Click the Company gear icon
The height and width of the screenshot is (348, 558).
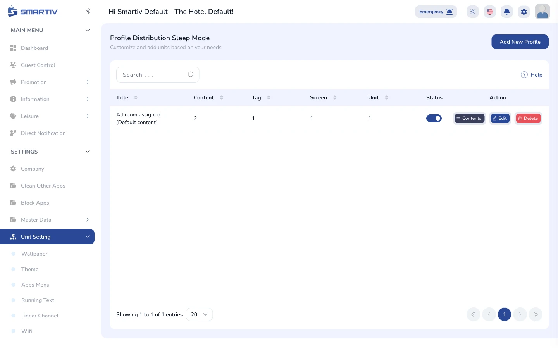[13, 169]
